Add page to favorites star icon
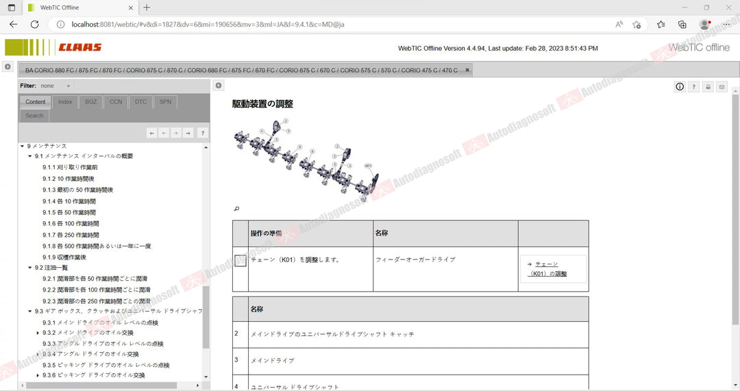The image size is (740, 391). (x=637, y=25)
